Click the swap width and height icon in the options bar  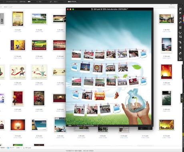pos(50,2)
